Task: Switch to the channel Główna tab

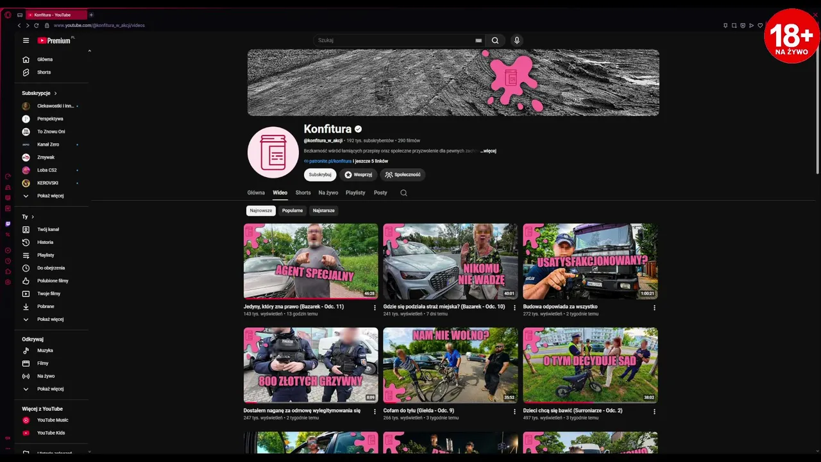Action: 256,193
